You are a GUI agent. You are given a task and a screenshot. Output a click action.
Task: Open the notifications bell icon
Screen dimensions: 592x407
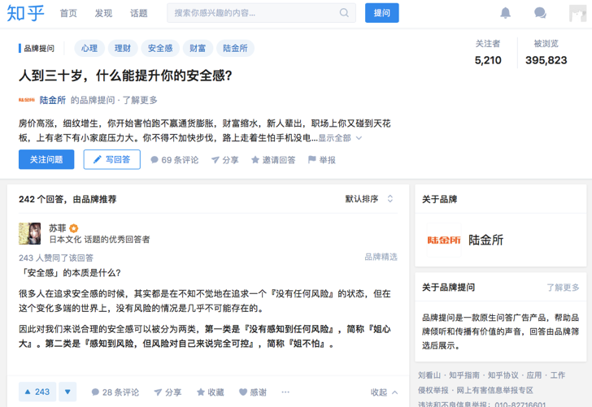pyautogui.click(x=505, y=13)
